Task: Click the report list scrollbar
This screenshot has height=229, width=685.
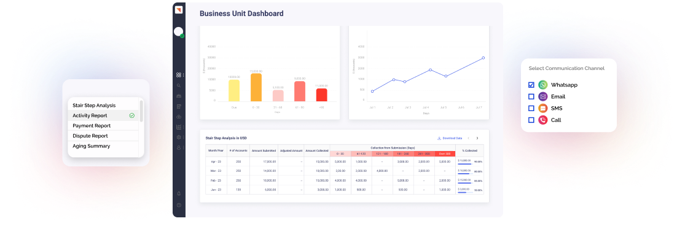Action: [141, 111]
